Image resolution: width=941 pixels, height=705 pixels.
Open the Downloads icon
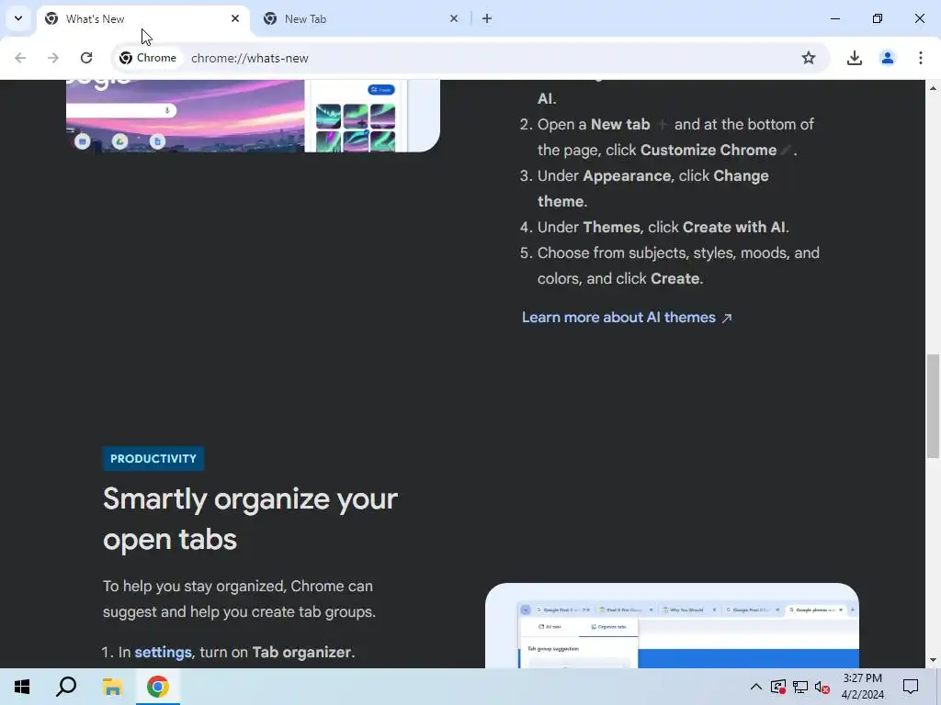(855, 58)
